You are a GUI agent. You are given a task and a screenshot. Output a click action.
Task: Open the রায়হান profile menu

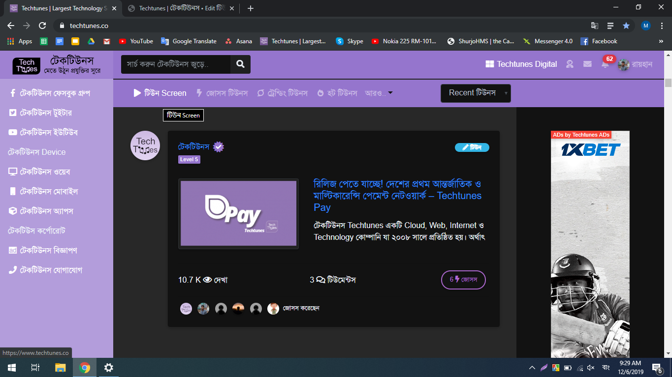[636, 64]
